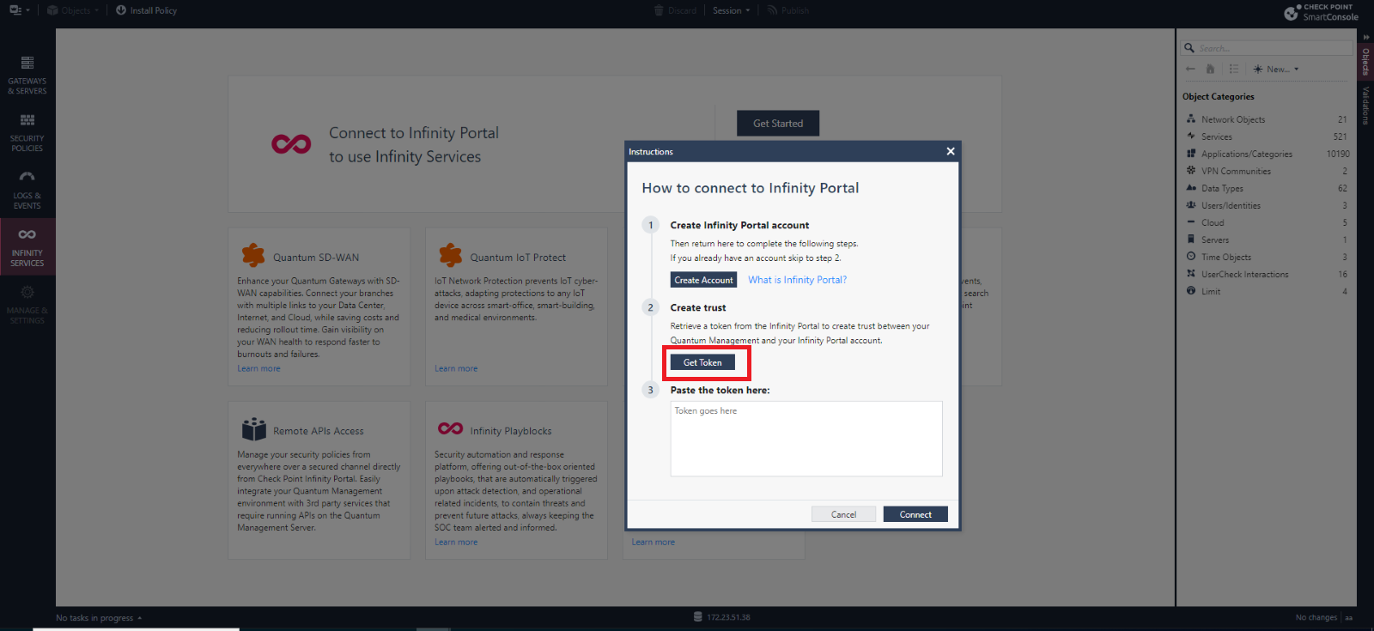Click the back arrow in objects panel
Viewport: 1374px width, 631px height.
pyautogui.click(x=1190, y=69)
